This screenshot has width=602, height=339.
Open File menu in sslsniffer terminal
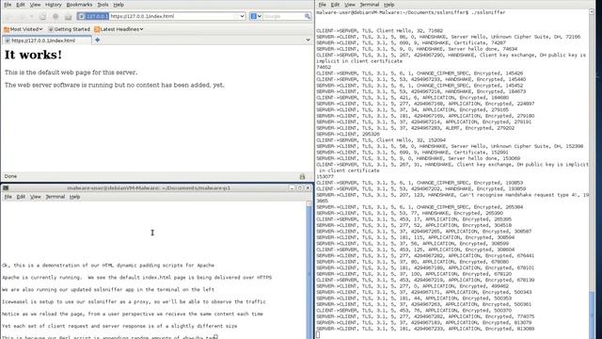[x=322, y=5]
